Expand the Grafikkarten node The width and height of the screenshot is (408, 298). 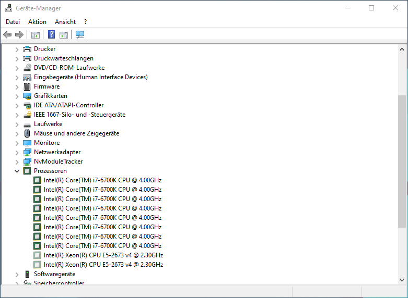click(x=17, y=96)
